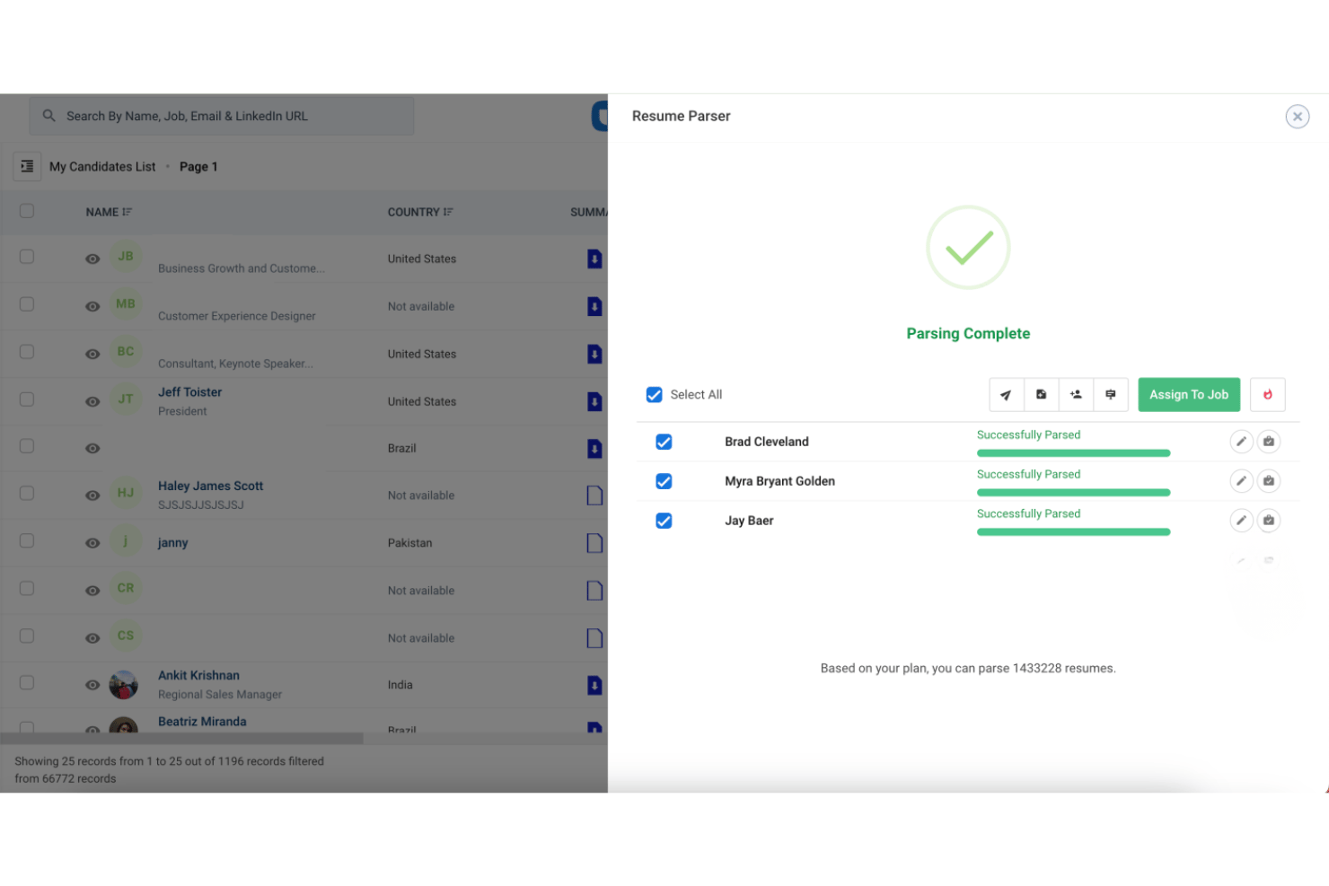Image resolution: width=1329 pixels, height=886 pixels.
Task: Edit Myra Bryant Golden's parsed resume
Action: tap(1241, 481)
